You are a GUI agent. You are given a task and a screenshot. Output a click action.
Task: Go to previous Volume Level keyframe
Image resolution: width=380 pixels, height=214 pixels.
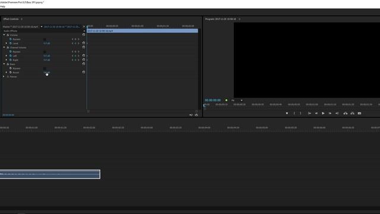click(x=72, y=43)
